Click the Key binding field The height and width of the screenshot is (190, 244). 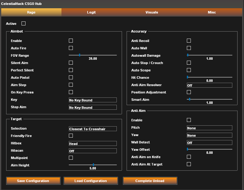[93, 100]
